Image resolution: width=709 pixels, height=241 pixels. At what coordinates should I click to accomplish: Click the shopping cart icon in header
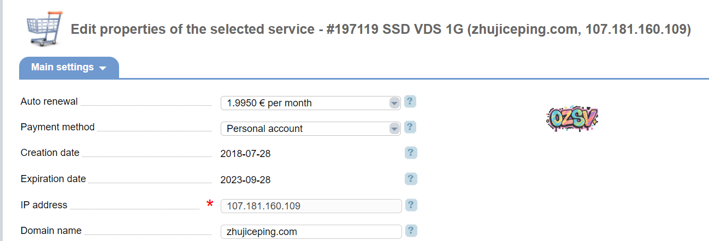pyautogui.click(x=45, y=29)
